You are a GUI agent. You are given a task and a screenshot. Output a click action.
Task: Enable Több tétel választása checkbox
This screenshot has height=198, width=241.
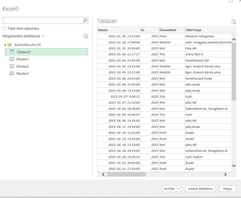click(5, 28)
